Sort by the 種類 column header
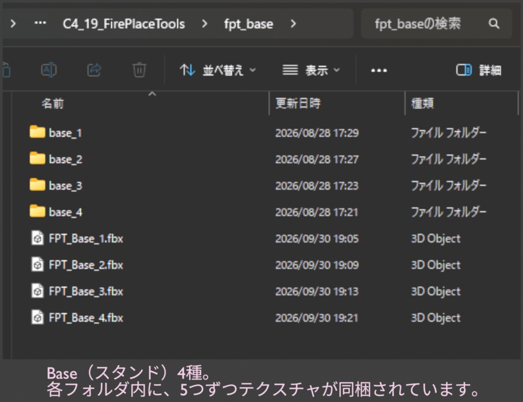The width and height of the screenshot is (523, 402). (422, 103)
